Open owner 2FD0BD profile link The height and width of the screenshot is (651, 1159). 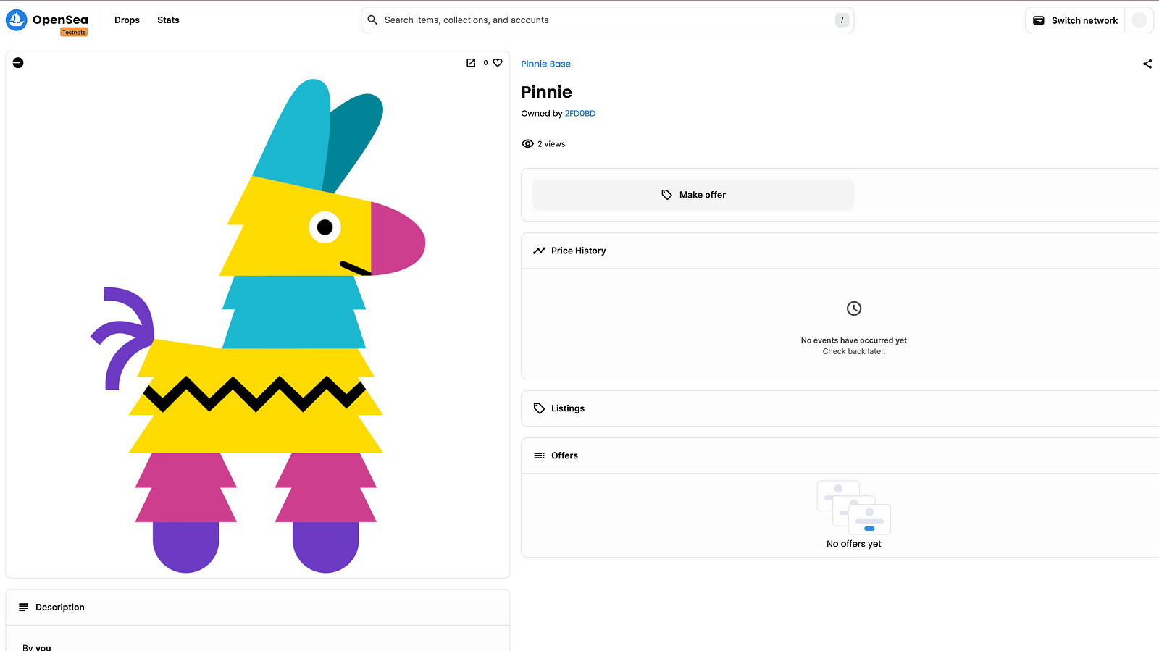tap(580, 114)
